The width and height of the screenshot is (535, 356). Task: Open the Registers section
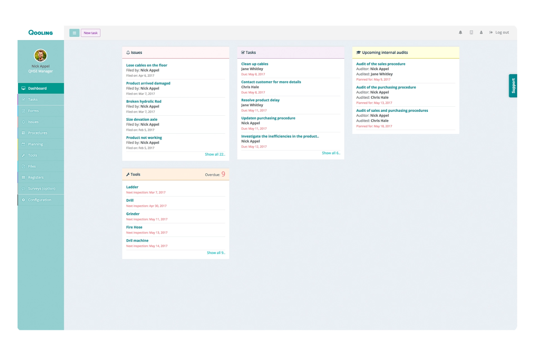tap(36, 177)
